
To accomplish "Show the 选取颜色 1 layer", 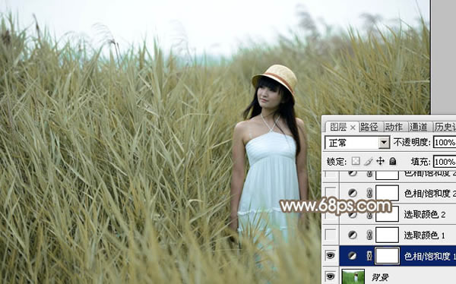I will (x=331, y=235).
